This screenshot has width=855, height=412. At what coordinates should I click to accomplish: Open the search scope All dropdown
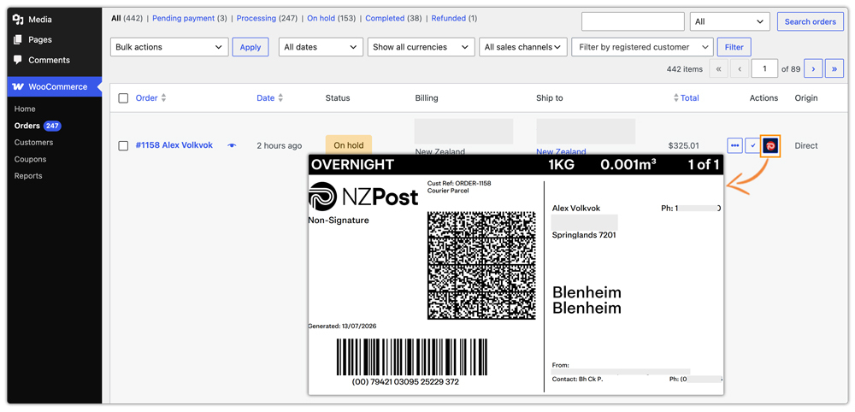coord(729,22)
